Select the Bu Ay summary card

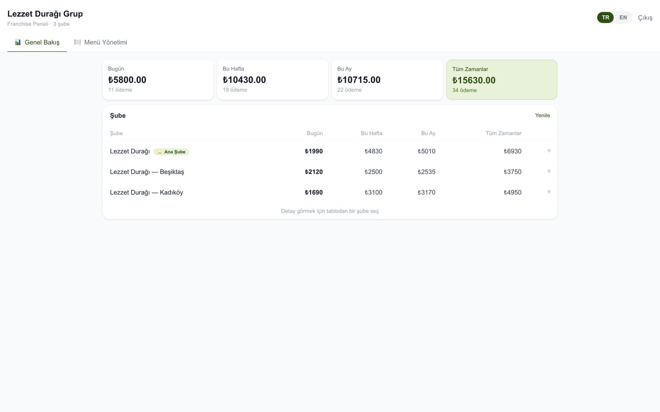387,80
